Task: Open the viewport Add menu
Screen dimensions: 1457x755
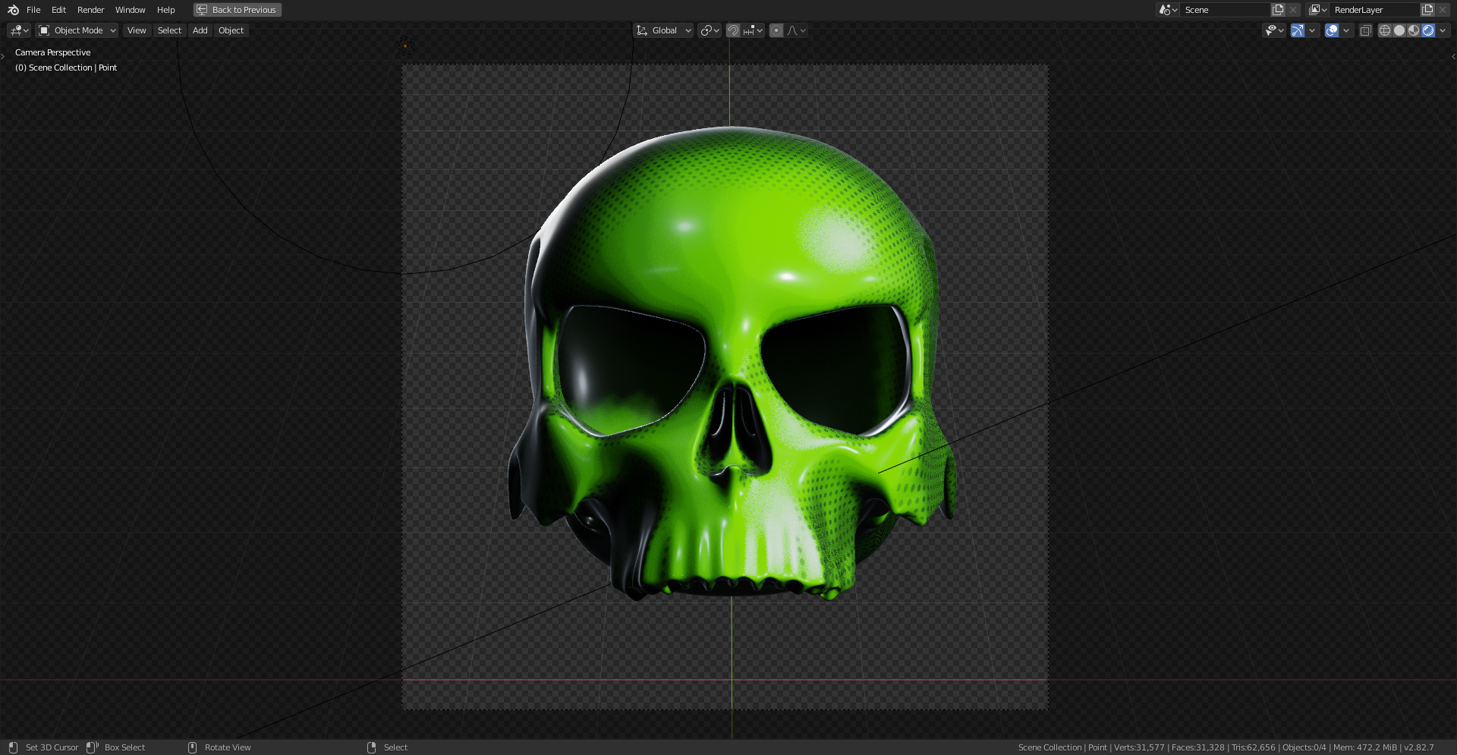Action: pyautogui.click(x=200, y=30)
